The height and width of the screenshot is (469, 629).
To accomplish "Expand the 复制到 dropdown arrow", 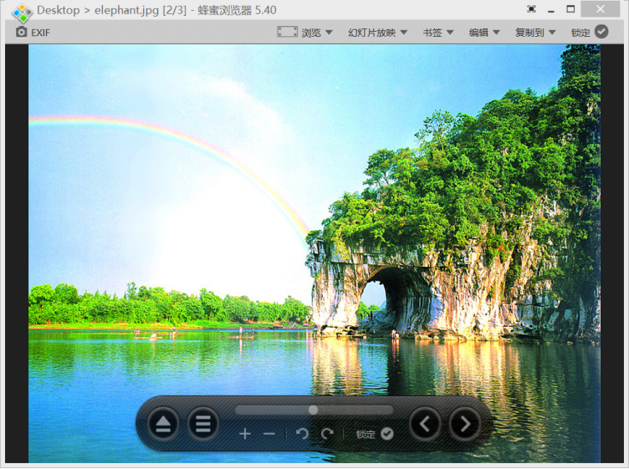I will pos(552,33).
